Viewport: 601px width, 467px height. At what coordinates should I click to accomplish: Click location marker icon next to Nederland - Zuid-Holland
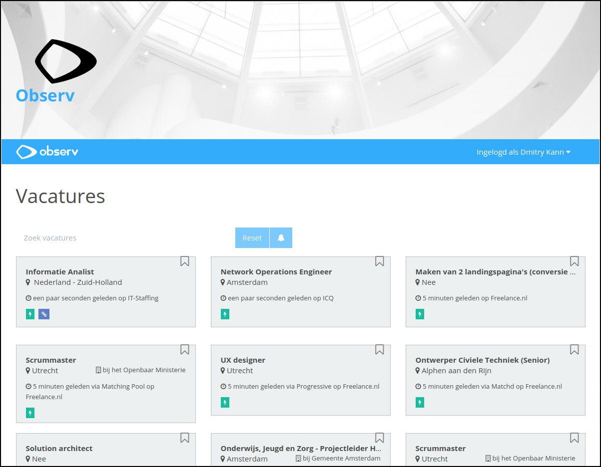[28, 282]
